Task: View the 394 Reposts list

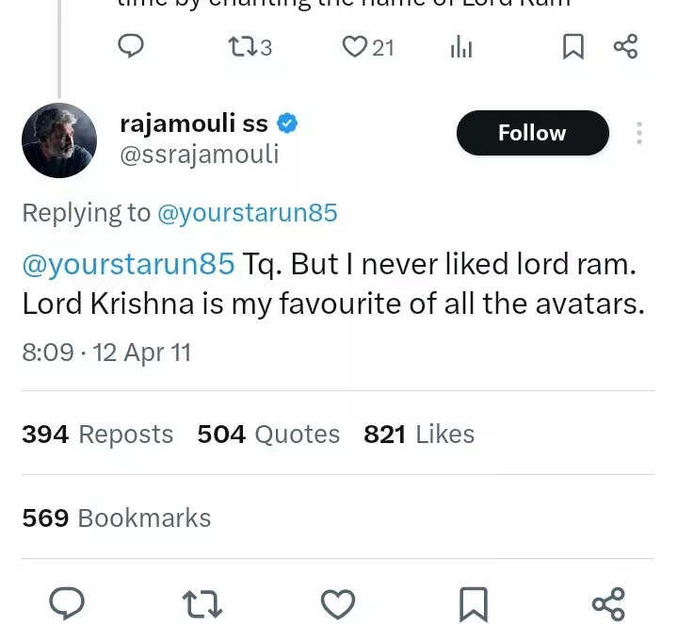Action: [x=97, y=434]
